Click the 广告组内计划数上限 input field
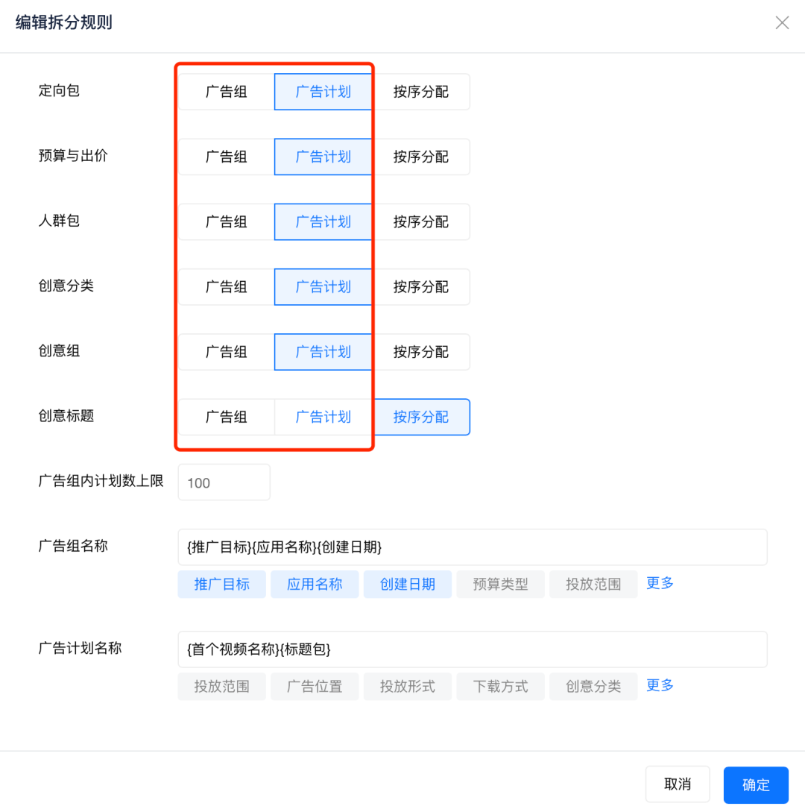805x812 pixels. click(x=224, y=482)
